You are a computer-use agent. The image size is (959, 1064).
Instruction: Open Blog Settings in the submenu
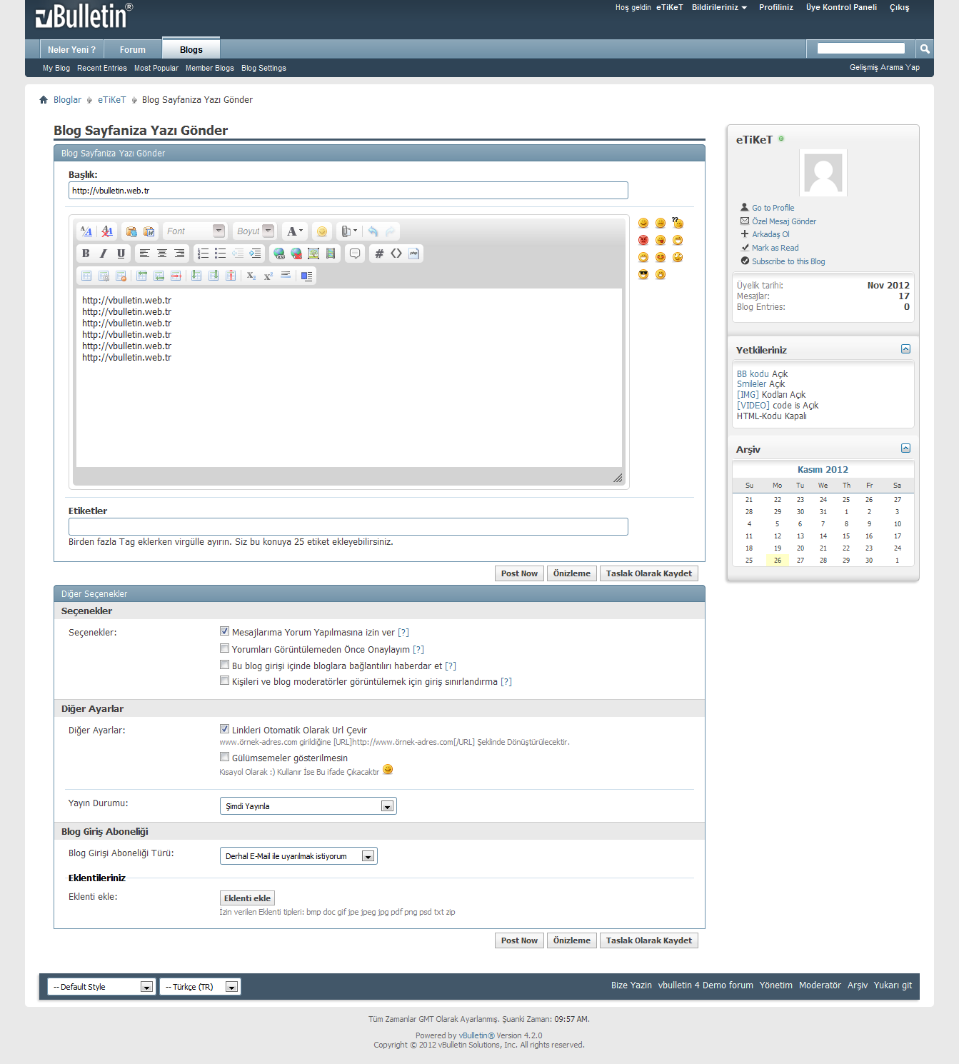[263, 69]
